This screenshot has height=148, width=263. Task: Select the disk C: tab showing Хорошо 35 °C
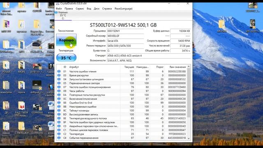tap(62, 16)
